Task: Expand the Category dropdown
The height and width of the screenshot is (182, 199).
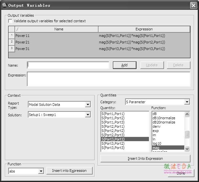Action: [x=187, y=102]
